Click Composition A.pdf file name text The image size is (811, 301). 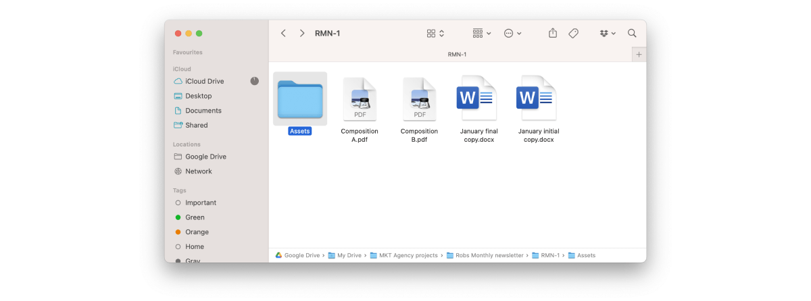pos(360,136)
